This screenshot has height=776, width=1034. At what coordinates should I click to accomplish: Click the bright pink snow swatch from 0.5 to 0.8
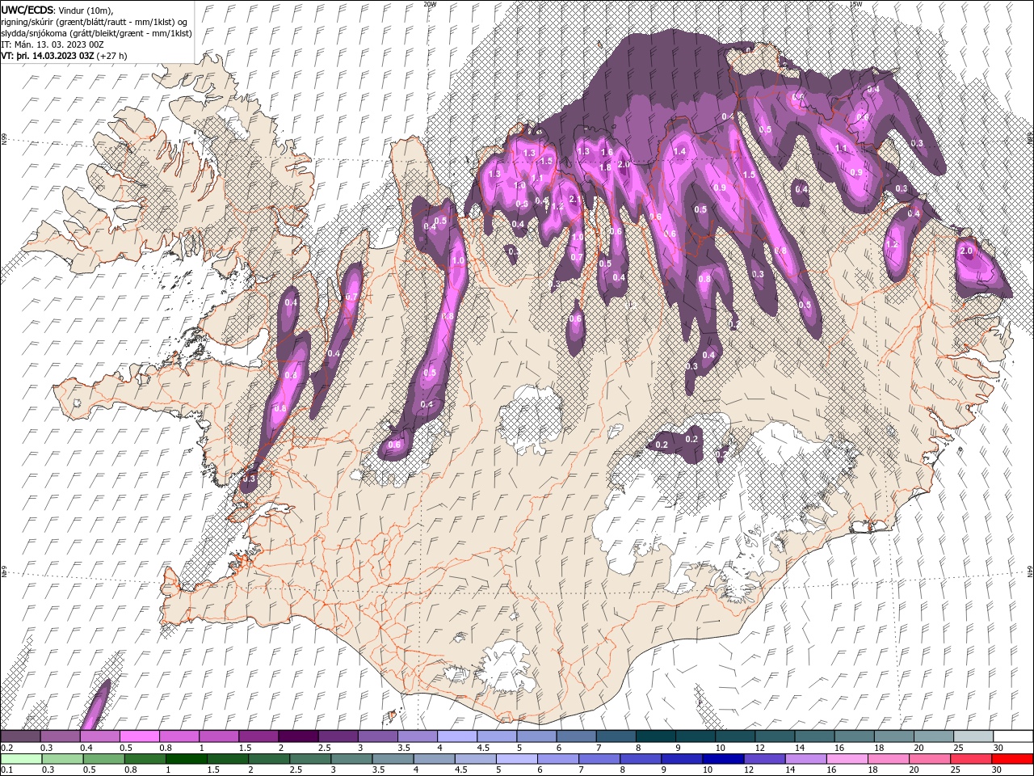pos(140,736)
